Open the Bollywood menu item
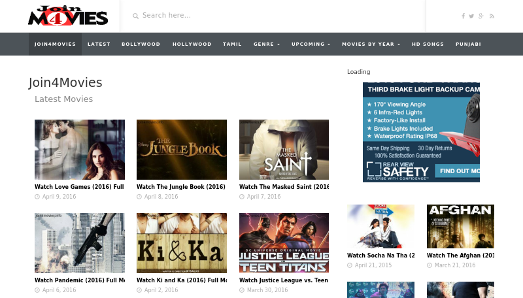This screenshot has height=298, width=523. 141,44
